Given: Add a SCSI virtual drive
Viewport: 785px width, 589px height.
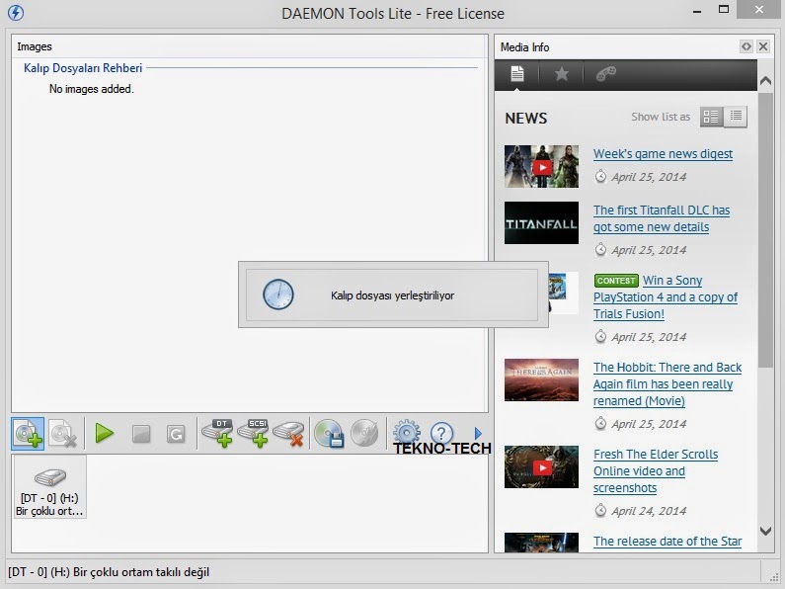Looking at the screenshot, I should (254, 433).
